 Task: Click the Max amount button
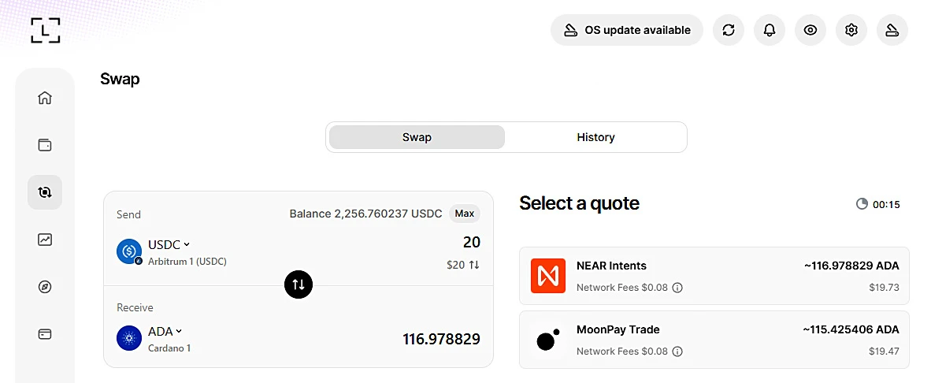(464, 214)
